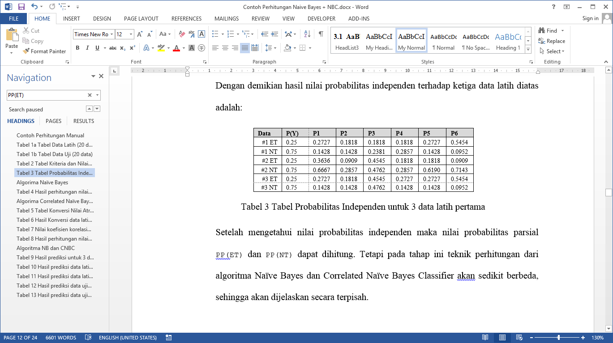Toggle Justify paragraph alignment
The width and height of the screenshot is (613, 343).
pyautogui.click(x=245, y=48)
